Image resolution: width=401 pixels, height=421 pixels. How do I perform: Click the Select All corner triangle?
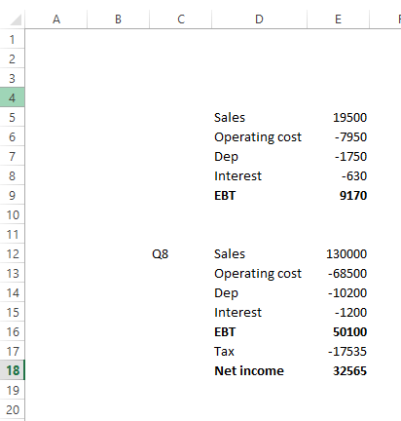[16, 19]
